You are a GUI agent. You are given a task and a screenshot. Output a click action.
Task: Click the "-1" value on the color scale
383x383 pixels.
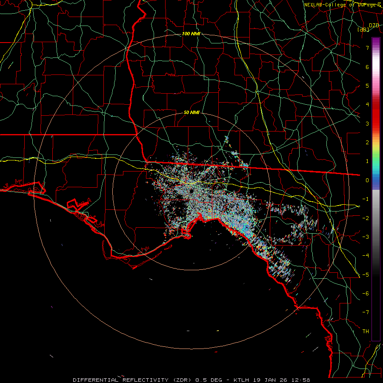click(366, 199)
